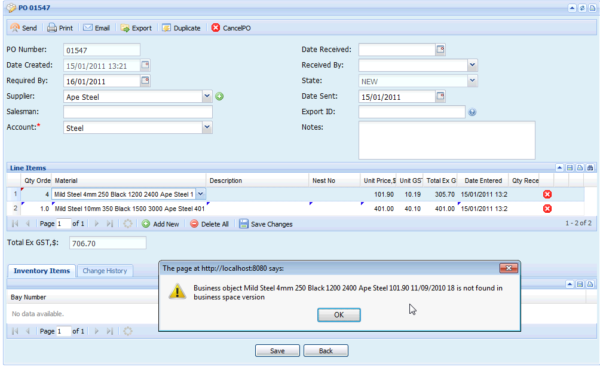The width and height of the screenshot is (600, 367).
Task: Open Date Sent calendar picker
Action: point(440,96)
